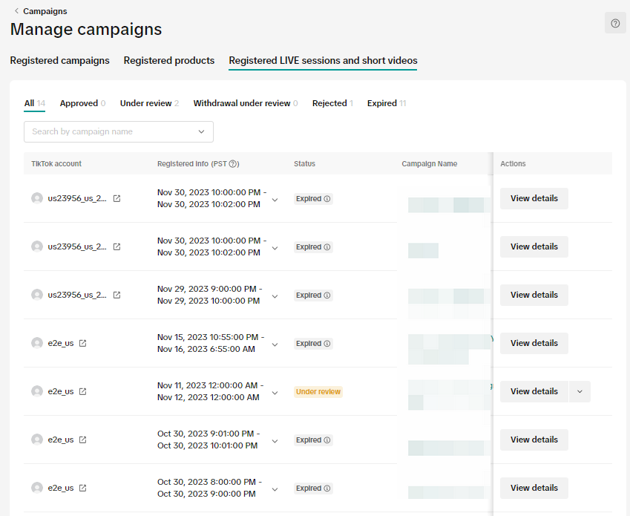This screenshot has width=630, height=516.
Task: Click info icon next to Registered info (PST)
Action: (x=234, y=164)
